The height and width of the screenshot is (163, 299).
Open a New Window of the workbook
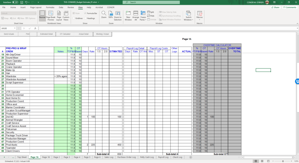[x=128, y=16]
